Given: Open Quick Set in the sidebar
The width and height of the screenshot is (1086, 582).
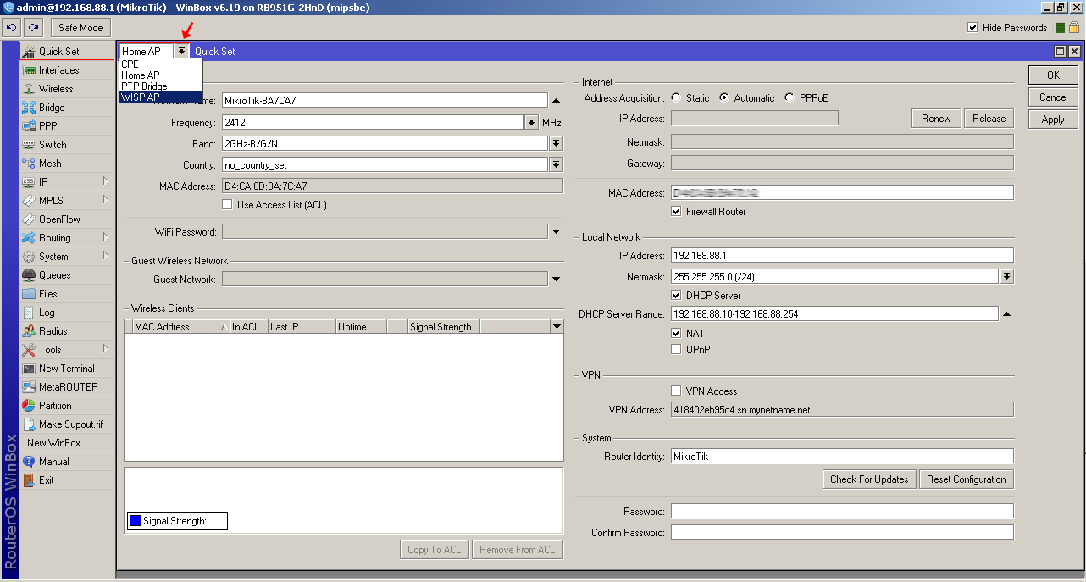Looking at the screenshot, I should pyautogui.click(x=67, y=52).
